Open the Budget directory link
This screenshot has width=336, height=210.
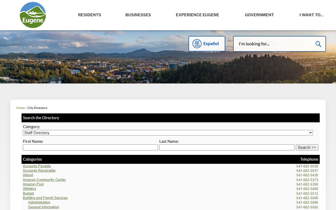(x=28, y=193)
